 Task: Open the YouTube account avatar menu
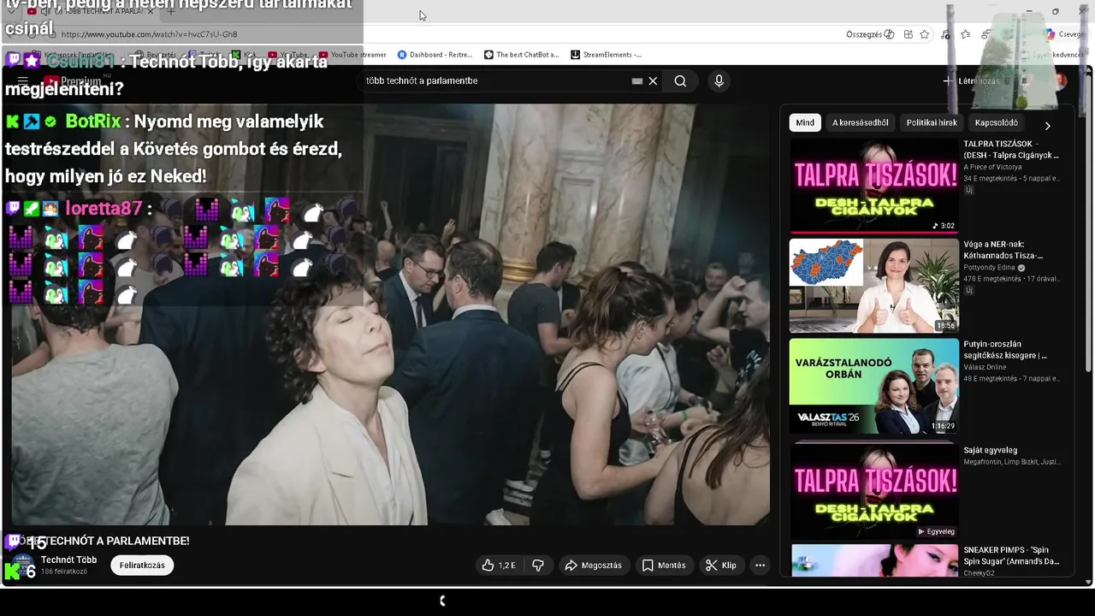click(x=1060, y=80)
